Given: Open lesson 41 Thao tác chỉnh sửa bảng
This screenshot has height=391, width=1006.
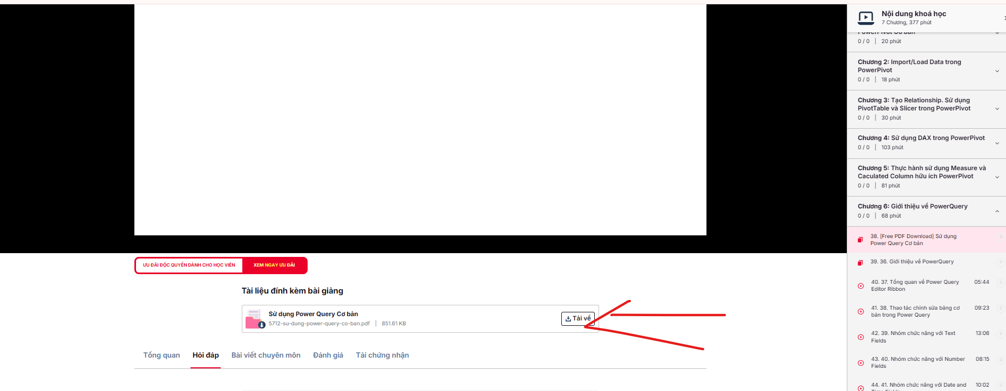Looking at the screenshot, I should pos(915,311).
